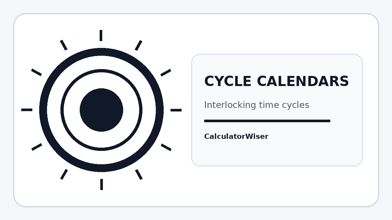392x220 pixels.
Task: Click the top vertical ray tick mark
Action: coord(101,36)
